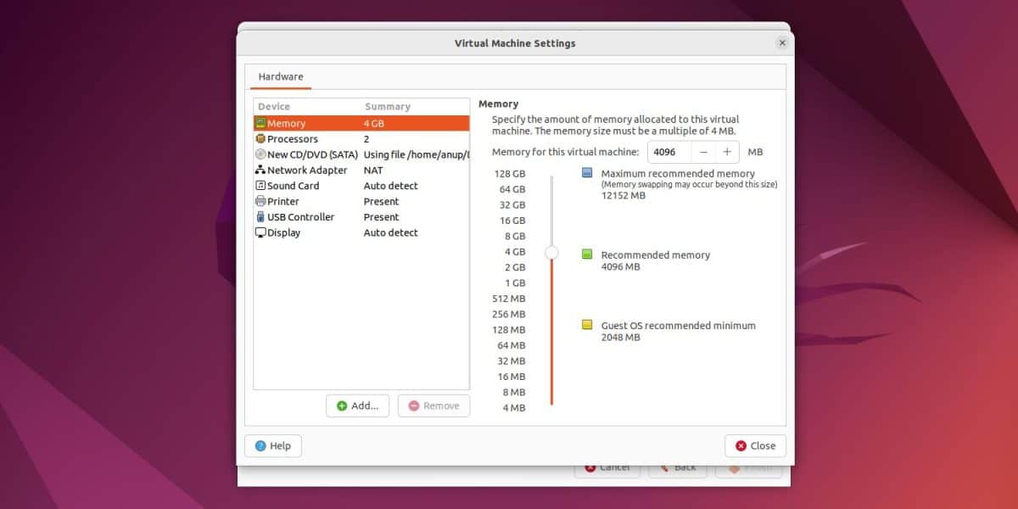
Task: Decrease memory with the minus stepper
Action: pos(703,152)
